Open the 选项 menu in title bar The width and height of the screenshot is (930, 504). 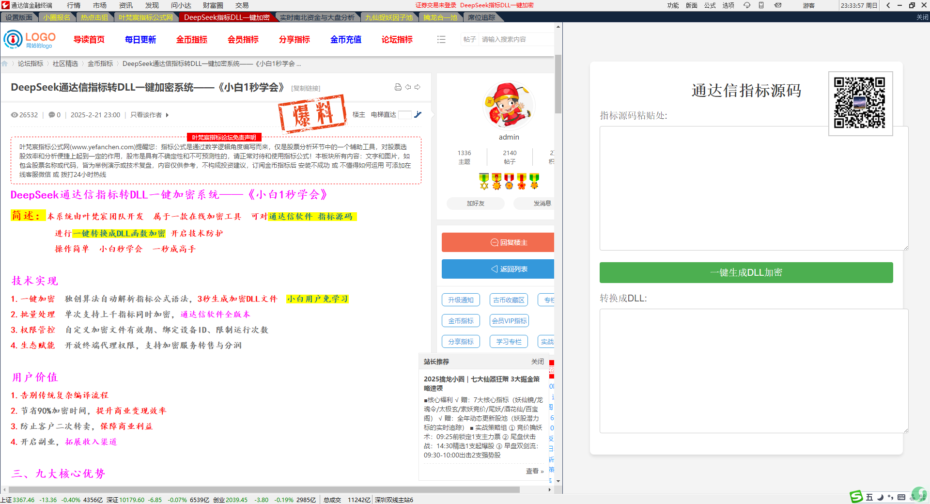click(x=728, y=5)
